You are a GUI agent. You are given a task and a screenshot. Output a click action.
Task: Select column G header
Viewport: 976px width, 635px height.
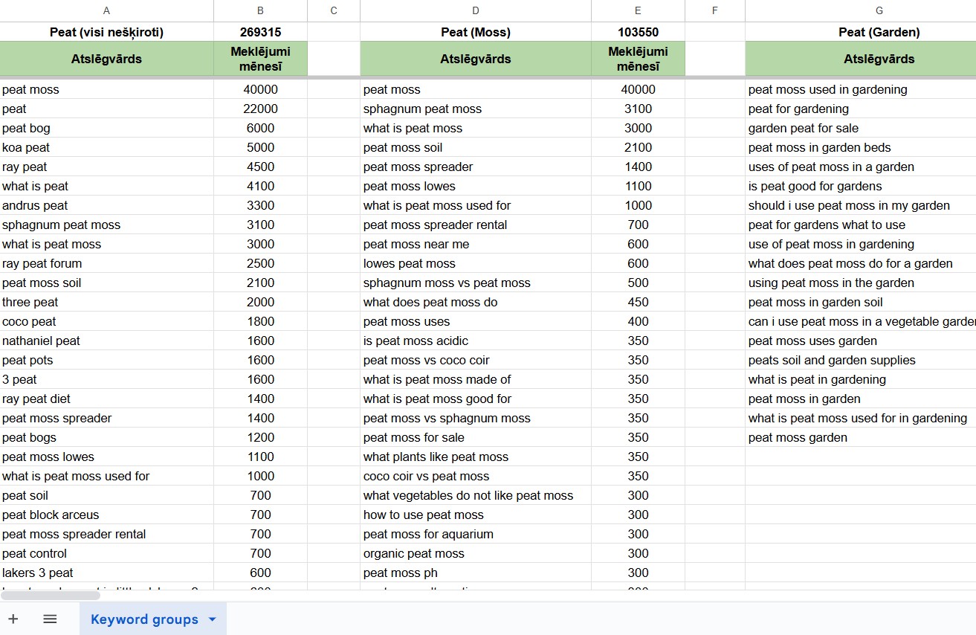click(879, 10)
